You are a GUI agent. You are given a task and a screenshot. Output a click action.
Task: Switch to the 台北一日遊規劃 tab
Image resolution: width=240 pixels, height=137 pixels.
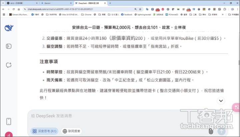22,3
